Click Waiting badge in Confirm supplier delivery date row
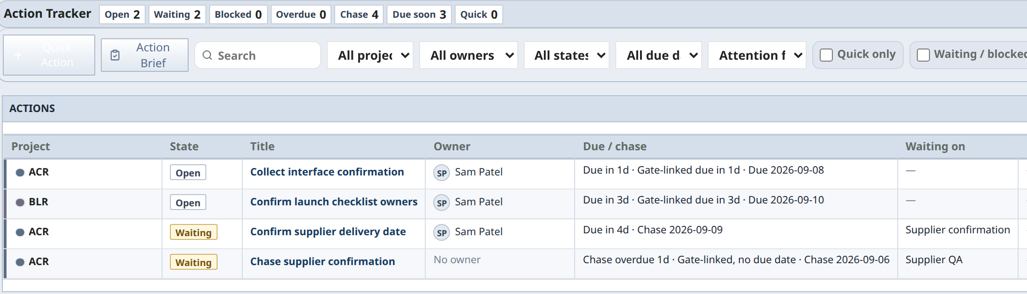 193,232
